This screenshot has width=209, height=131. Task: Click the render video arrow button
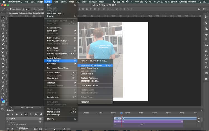pos(12,129)
